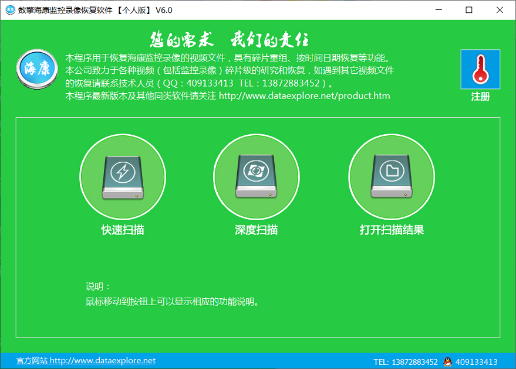Close the recovery software window
516x369 pixels.
tap(500, 10)
